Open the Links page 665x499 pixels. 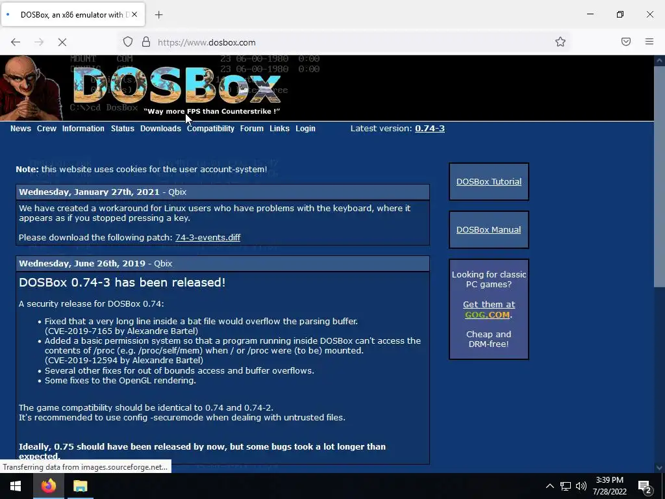coord(279,129)
